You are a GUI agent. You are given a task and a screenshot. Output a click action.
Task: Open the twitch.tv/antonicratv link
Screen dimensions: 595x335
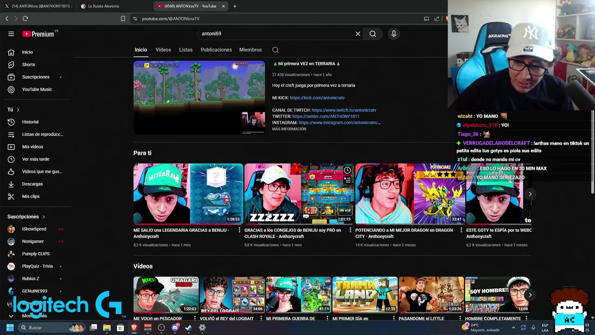(x=344, y=110)
